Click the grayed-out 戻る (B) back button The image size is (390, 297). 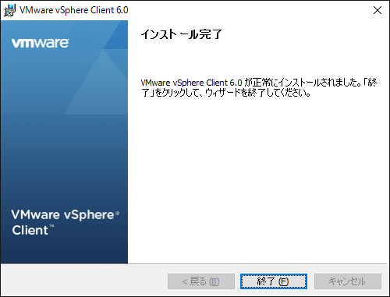point(201,281)
